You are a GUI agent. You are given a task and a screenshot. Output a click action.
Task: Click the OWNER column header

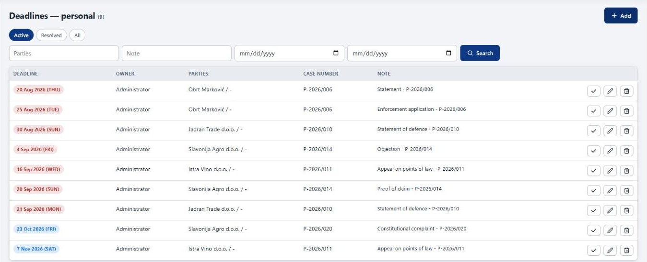click(x=125, y=74)
